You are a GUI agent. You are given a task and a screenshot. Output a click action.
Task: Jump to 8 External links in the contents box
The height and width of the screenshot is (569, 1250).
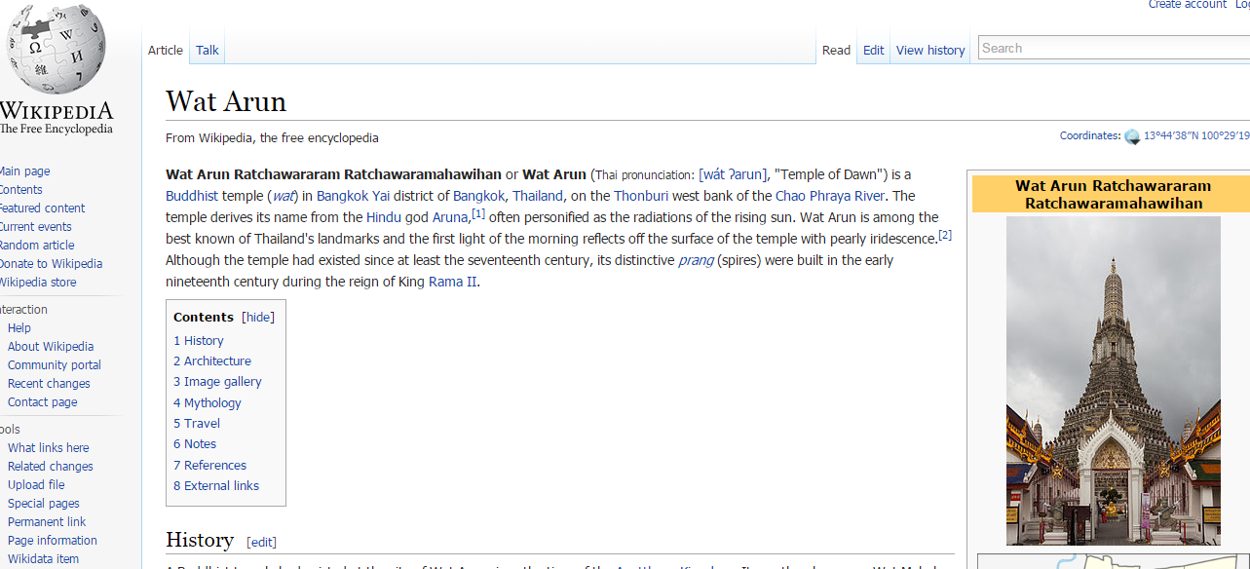point(216,486)
